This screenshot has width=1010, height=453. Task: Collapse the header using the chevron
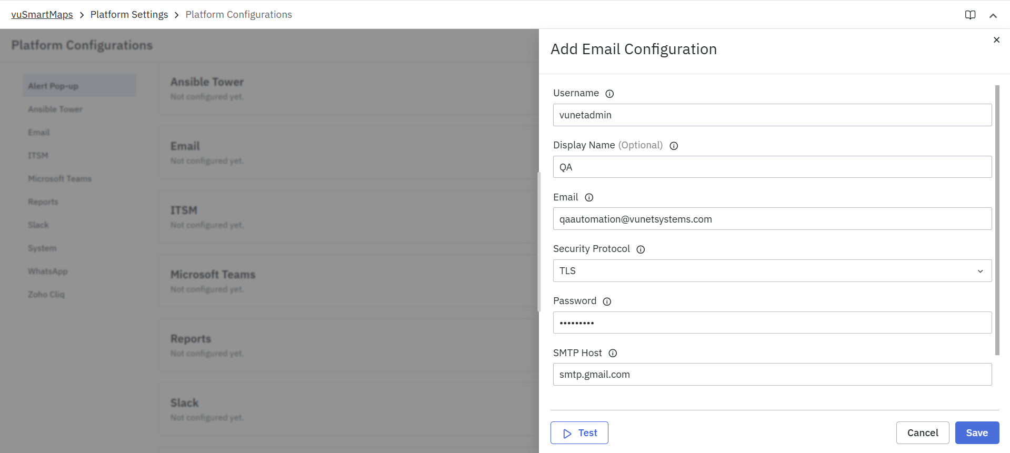click(x=993, y=15)
